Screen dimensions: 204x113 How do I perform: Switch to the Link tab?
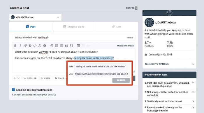117,27
